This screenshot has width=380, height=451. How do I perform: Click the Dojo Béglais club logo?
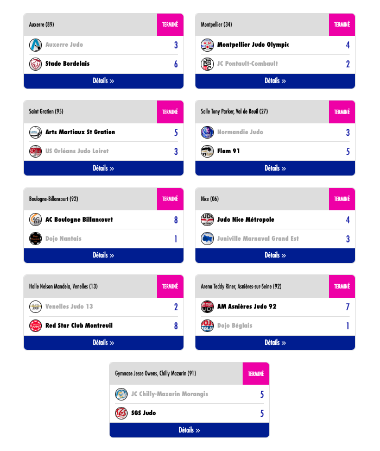pos(207,325)
